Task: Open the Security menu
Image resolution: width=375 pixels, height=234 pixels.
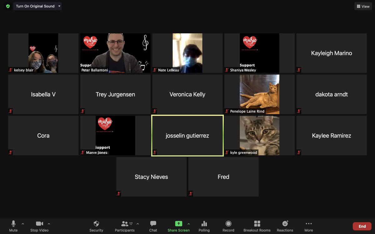Action: (x=96, y=226)
